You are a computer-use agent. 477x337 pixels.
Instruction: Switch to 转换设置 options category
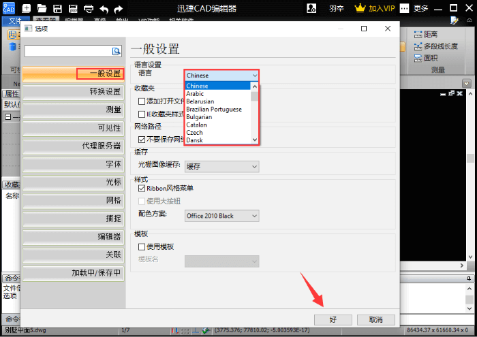point(74,92)
